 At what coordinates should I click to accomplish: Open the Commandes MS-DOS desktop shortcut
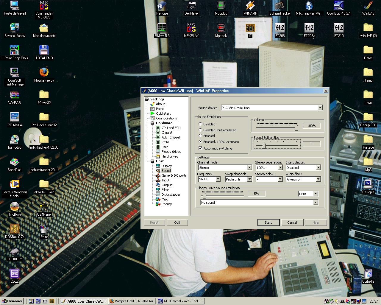click(x=44, y=10)
